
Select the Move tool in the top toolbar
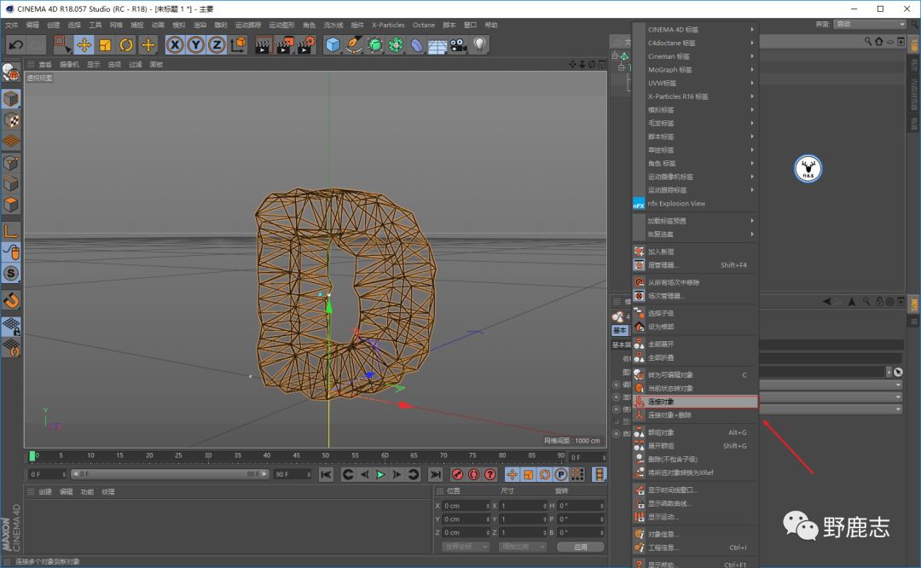pyautogui.click(x=84, y=44)
